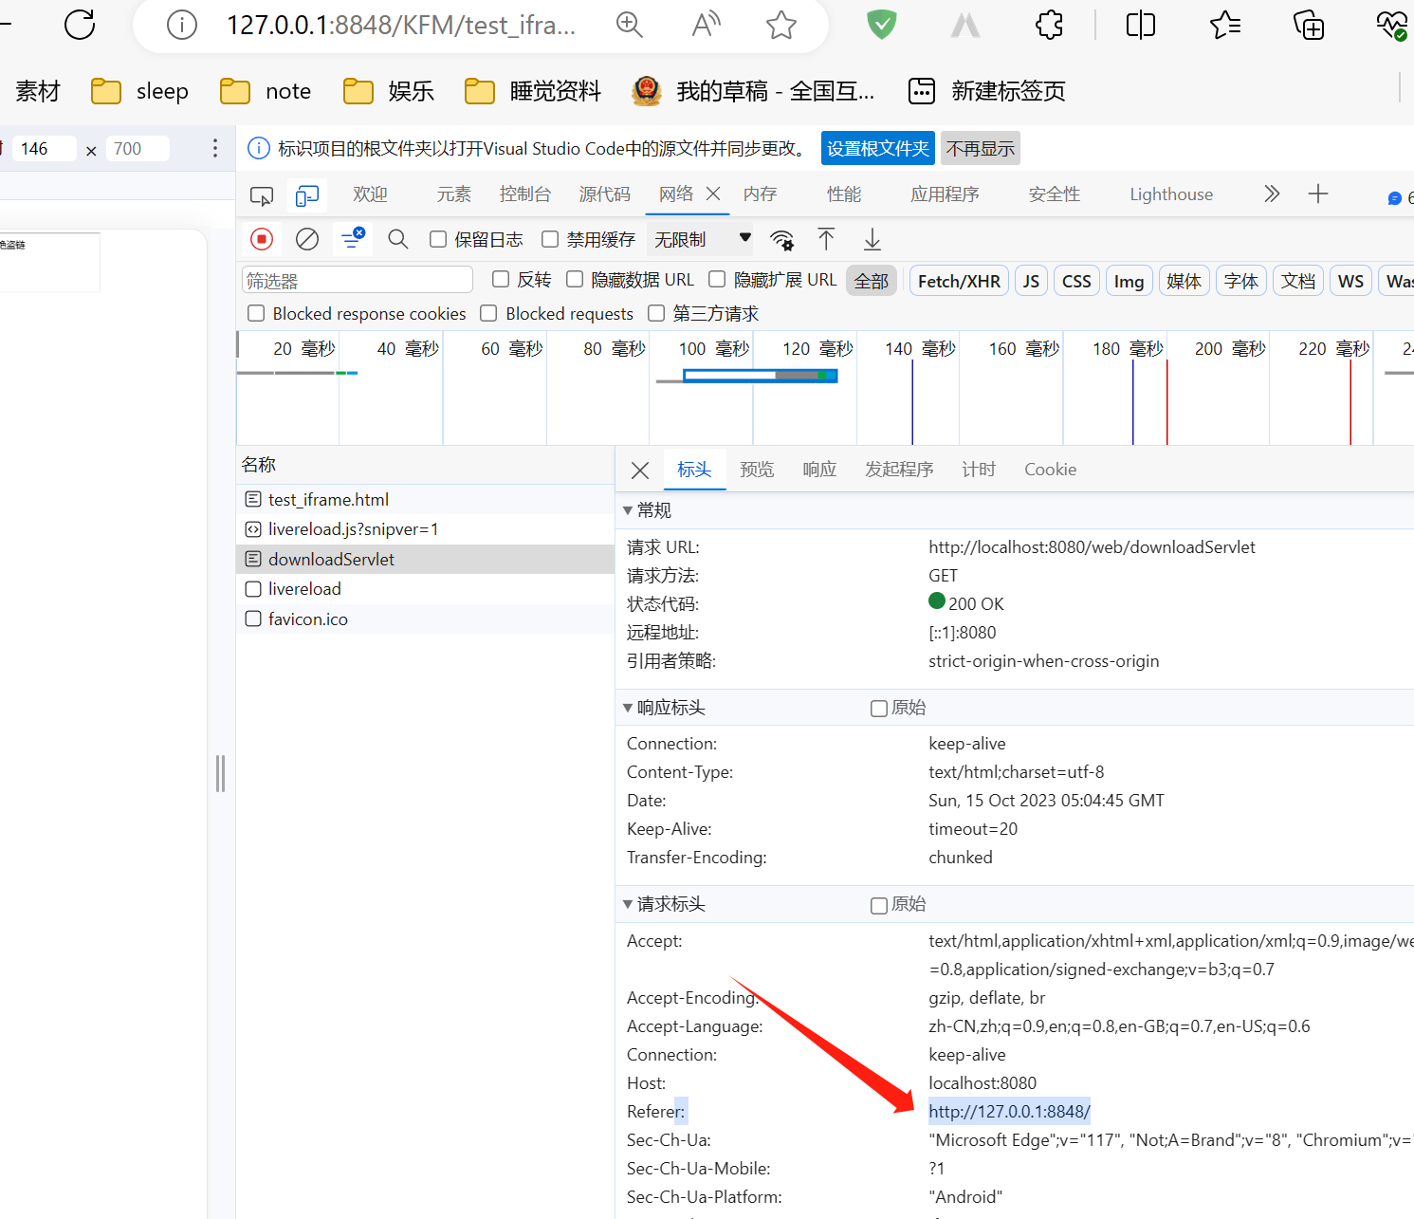1414x1219 pixels.
Task: Filter requests by CSS type
Action: pyautogui.click(x=1076, y=281)
